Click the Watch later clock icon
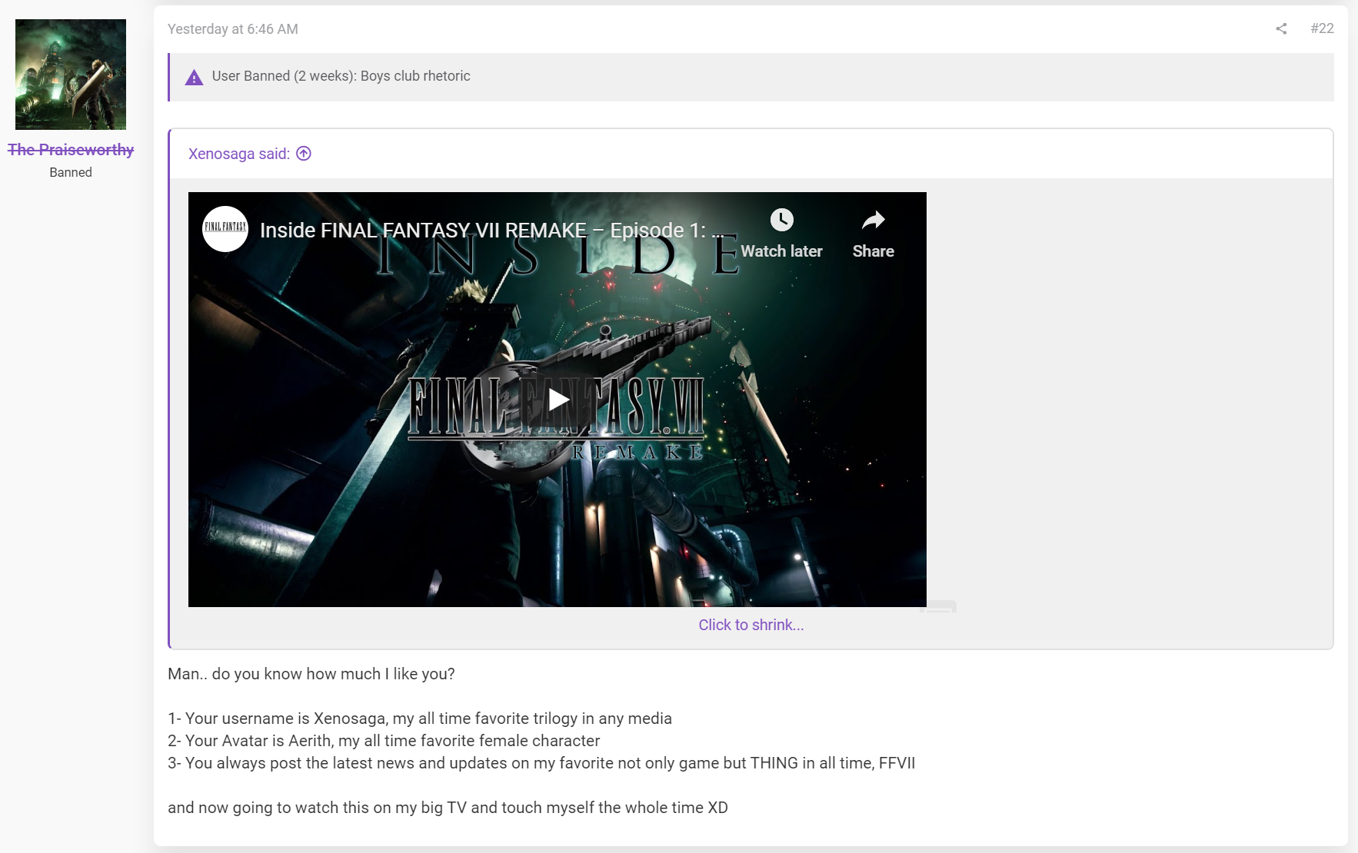The image size is (1358, 853). pos(781,220)
